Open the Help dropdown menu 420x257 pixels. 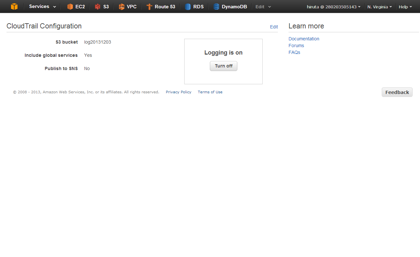[405, 7]
